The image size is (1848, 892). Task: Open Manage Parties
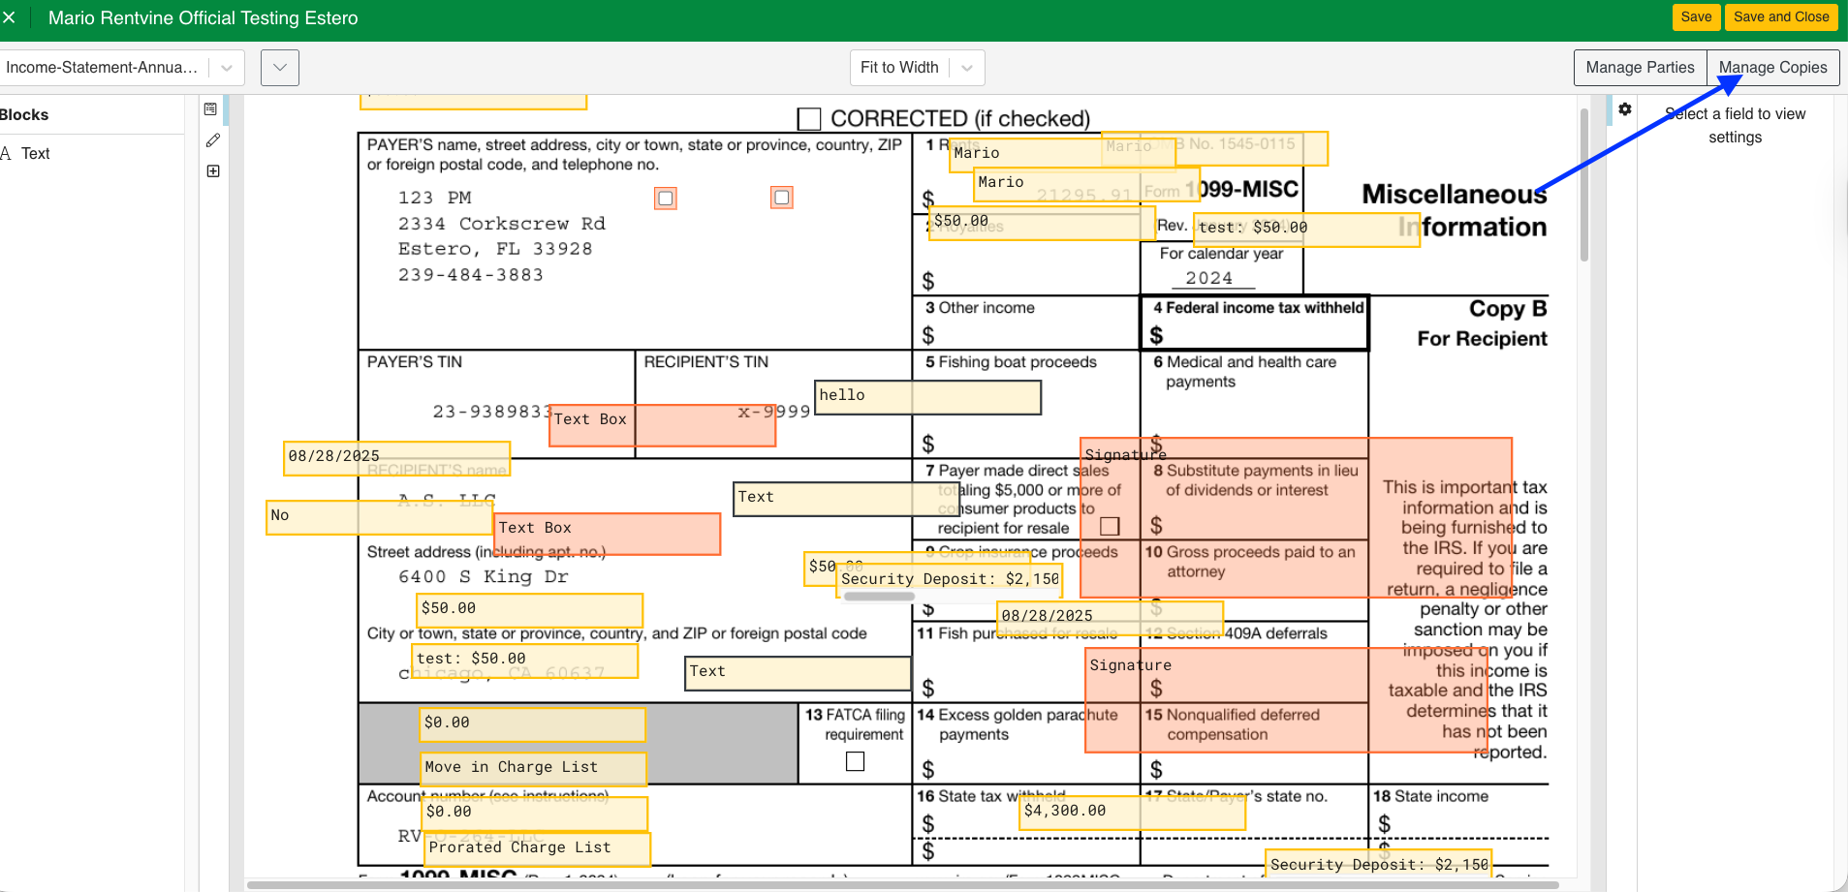[x=1640, y=68]
